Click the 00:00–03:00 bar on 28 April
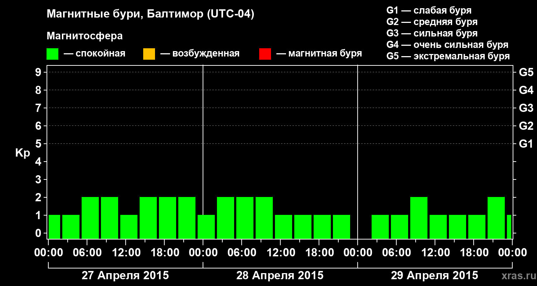 pos(206,227)
